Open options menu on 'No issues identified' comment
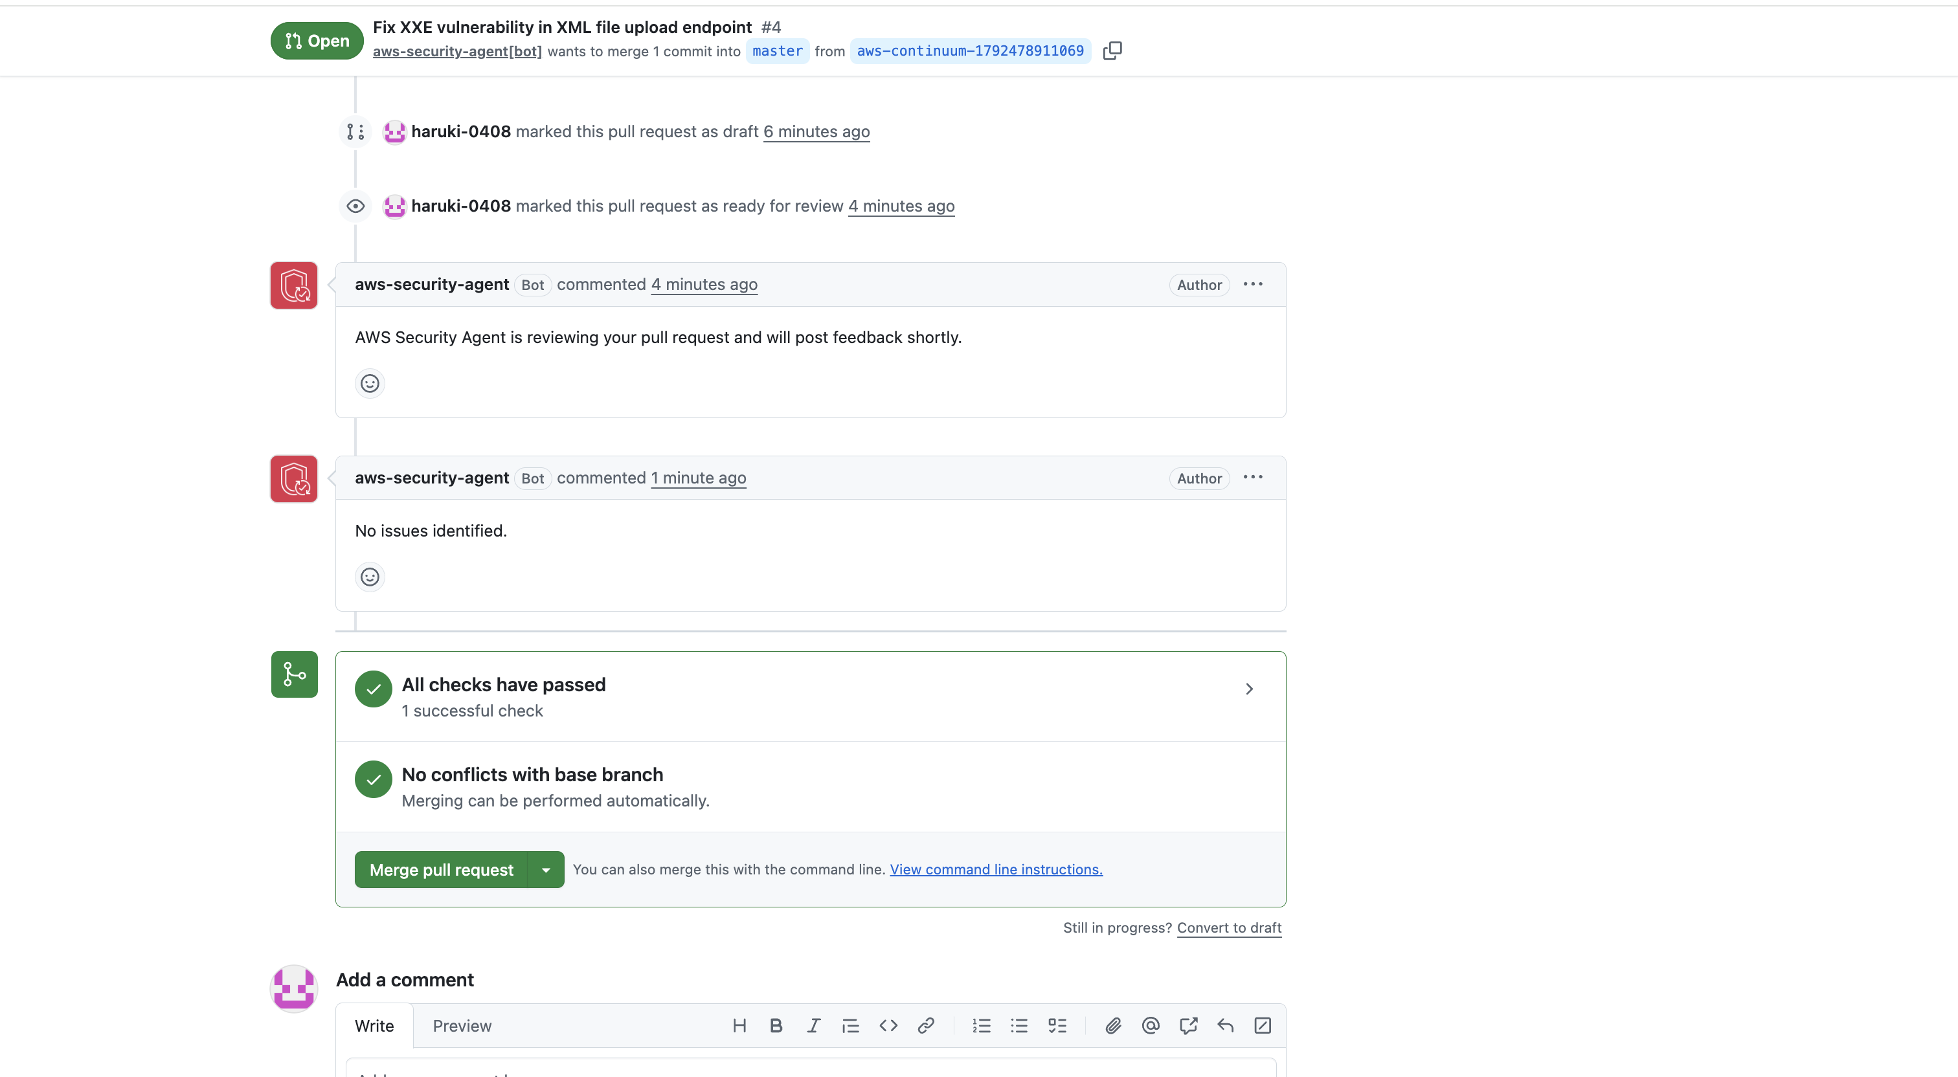Viewport: 1958px width, 1077px height. (1253, 477)
